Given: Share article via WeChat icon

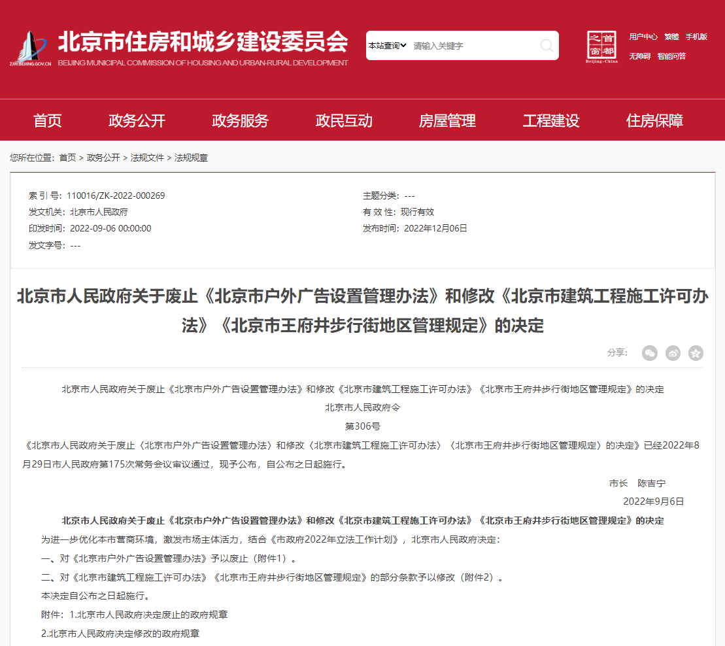Looking at the screenshot, I should pos(649,353).
